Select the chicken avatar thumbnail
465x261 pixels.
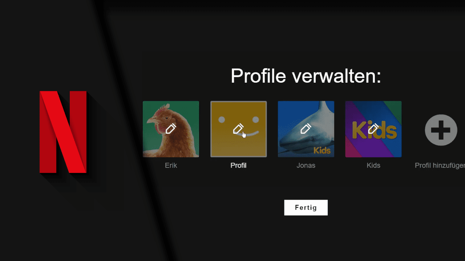click(x=171, y=129)
